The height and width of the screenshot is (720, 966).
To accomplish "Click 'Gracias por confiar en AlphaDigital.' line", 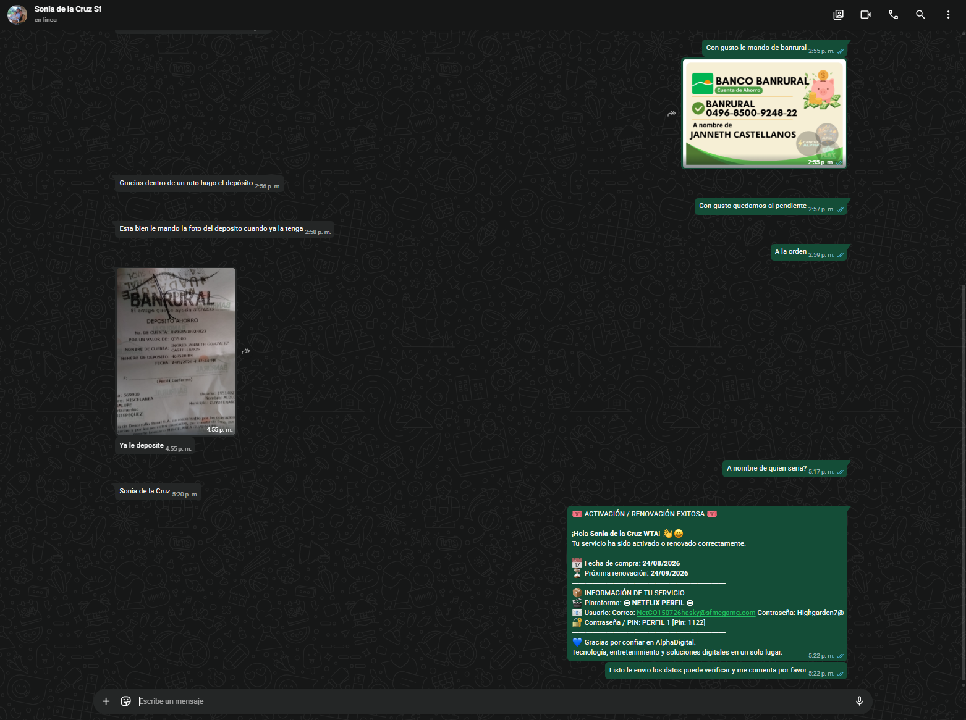I will click(x=634, y=642).
